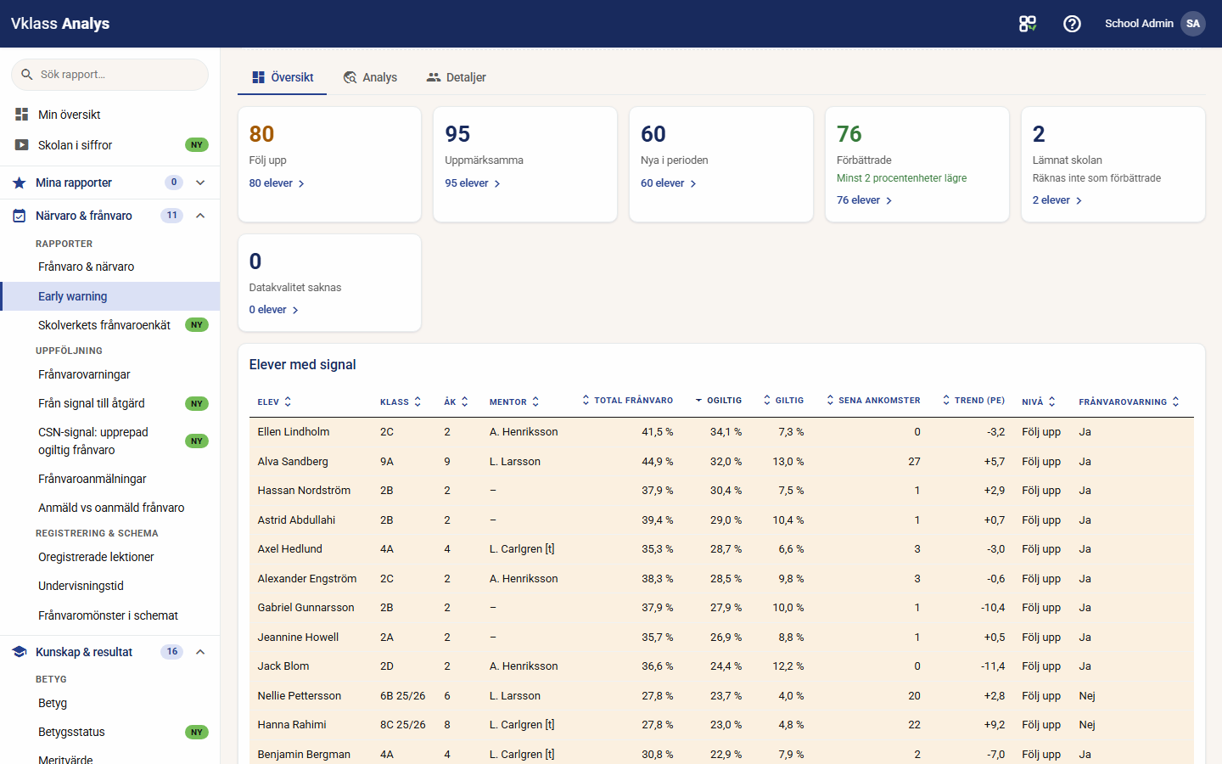This screenshot has width=1222, height=764.
Task: Open the SA user avatar
Action: [x=1193, y=24]
